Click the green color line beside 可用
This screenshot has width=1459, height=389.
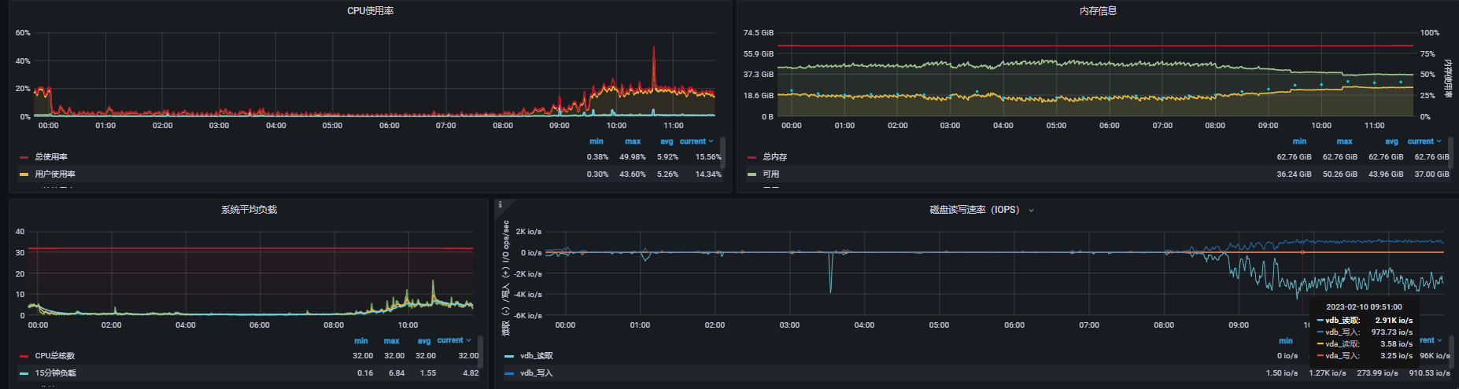pyautogui.click(x=752, y=174)
